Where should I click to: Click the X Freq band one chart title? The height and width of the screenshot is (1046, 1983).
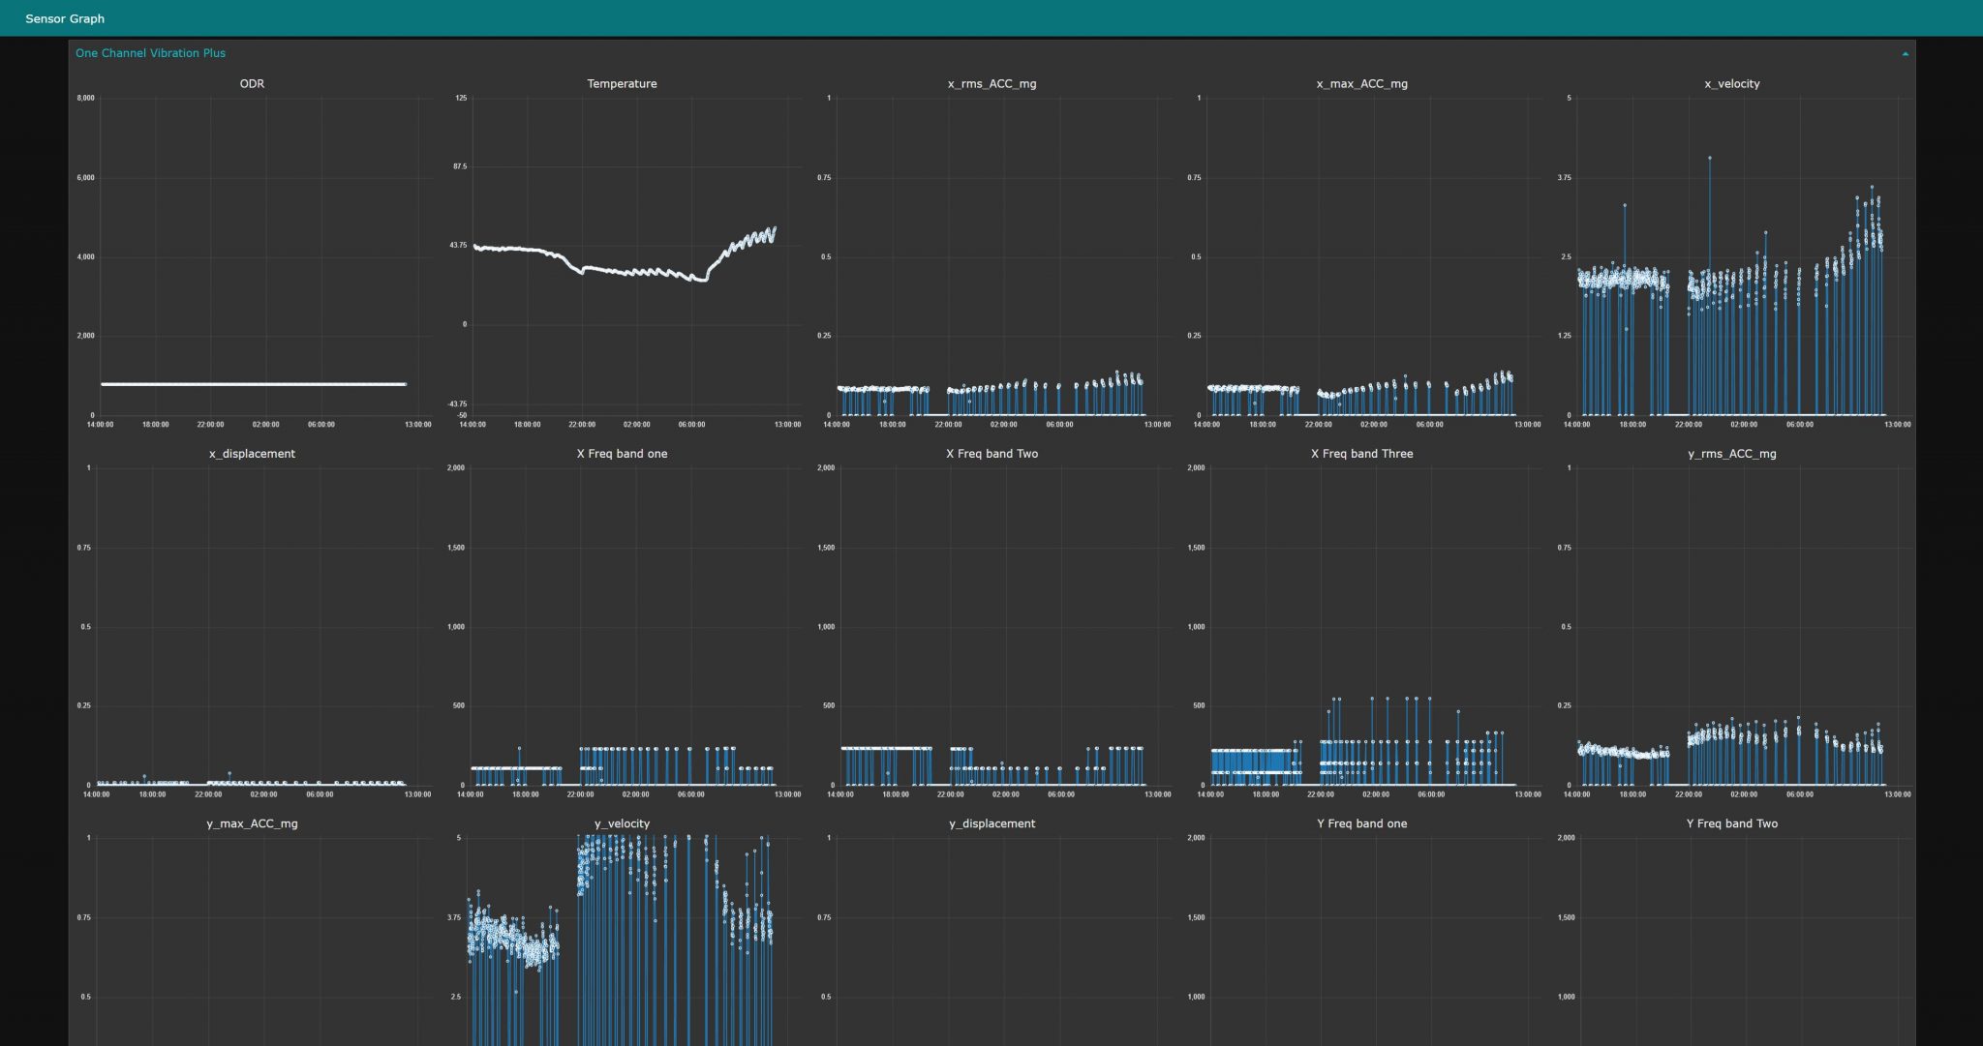622,454
